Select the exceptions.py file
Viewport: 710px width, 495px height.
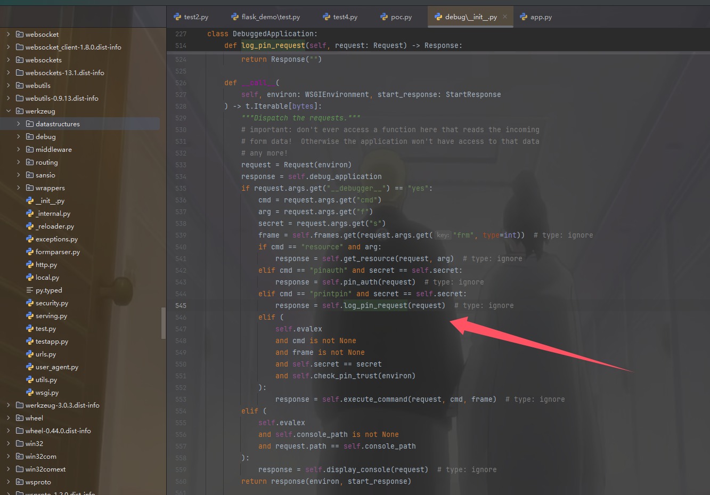coord(56,239)
